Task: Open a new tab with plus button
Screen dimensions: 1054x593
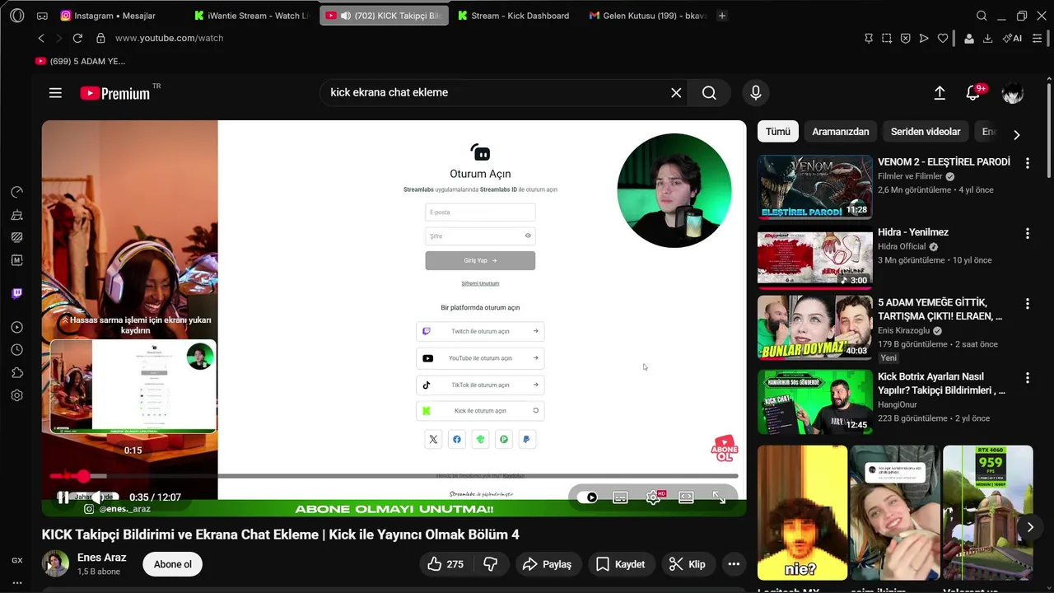Action: [x=722, y=16]
